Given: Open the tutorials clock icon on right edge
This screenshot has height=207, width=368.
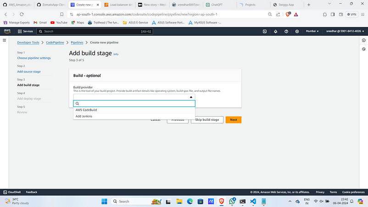Looking at the screenshot, I should click(363, 49).
